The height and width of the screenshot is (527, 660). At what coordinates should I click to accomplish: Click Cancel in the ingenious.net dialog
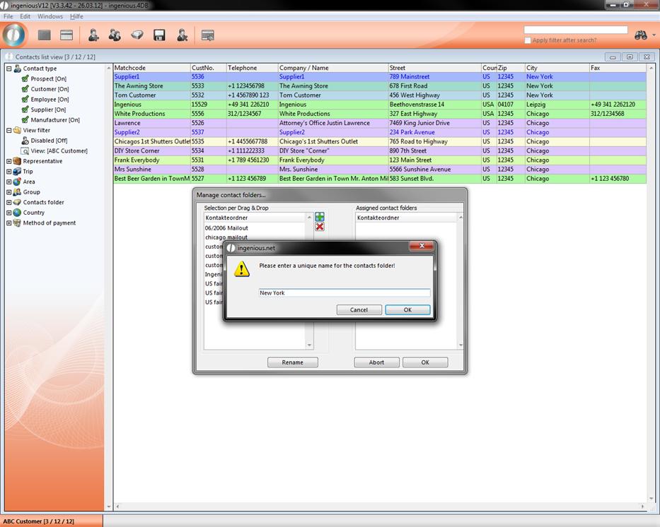pos(359,310)
